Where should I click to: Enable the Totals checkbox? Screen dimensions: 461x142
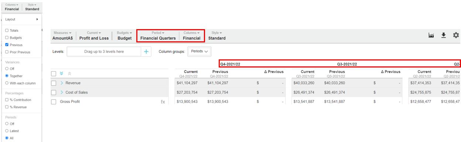pyautogui.click(x=7, y=31)
